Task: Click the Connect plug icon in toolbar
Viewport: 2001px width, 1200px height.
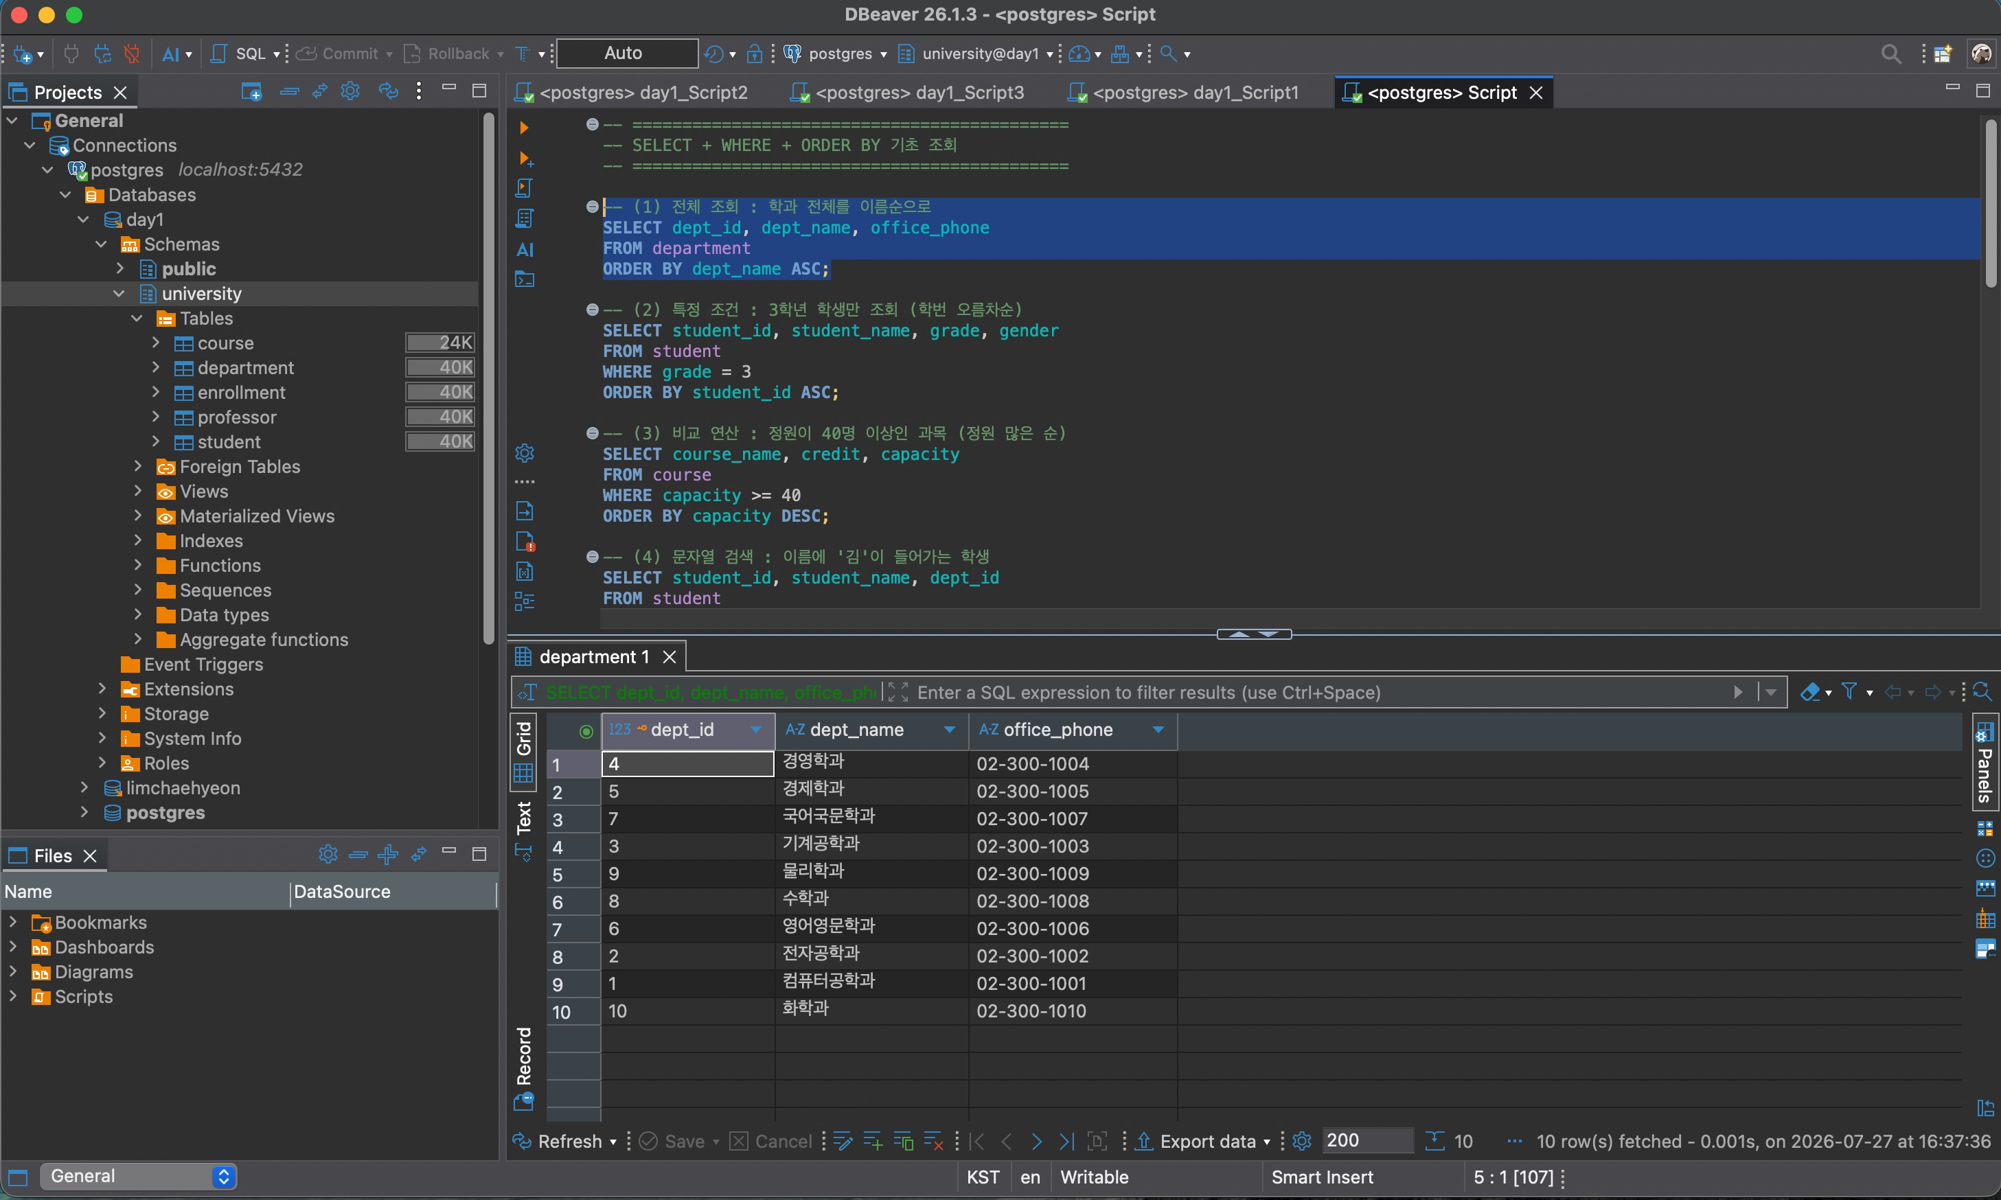Action: (x=71, y=54)
